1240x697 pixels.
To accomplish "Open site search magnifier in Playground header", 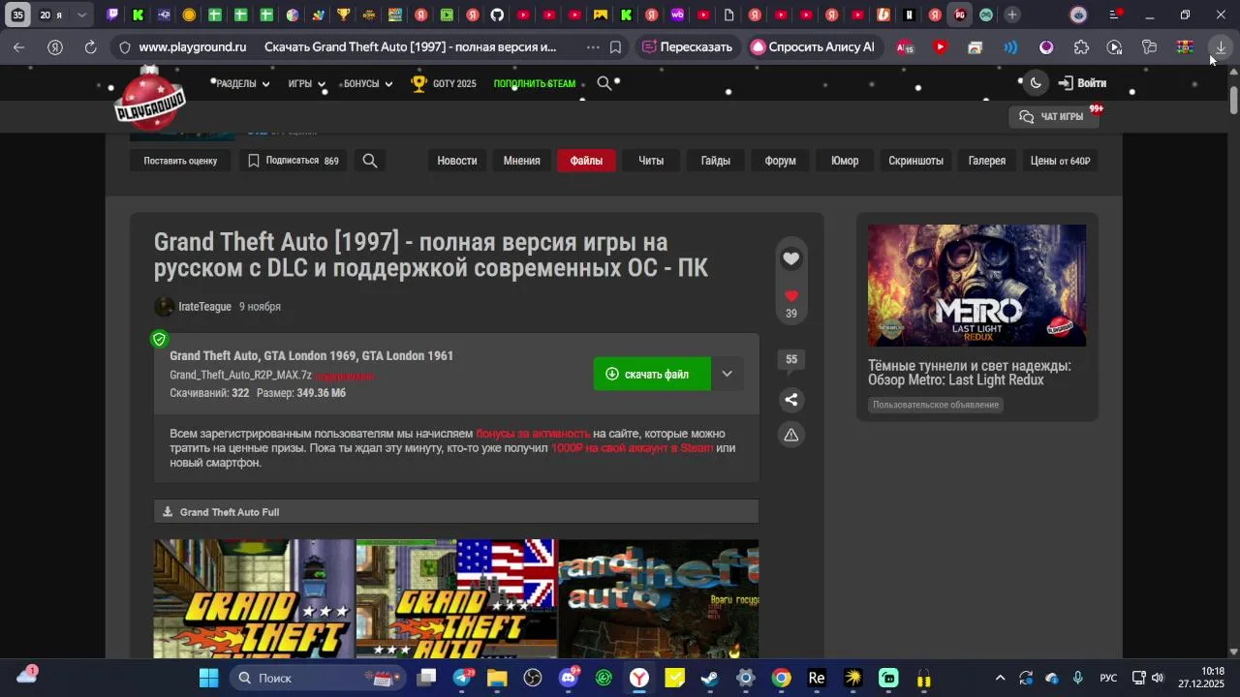I will [604, 83].
